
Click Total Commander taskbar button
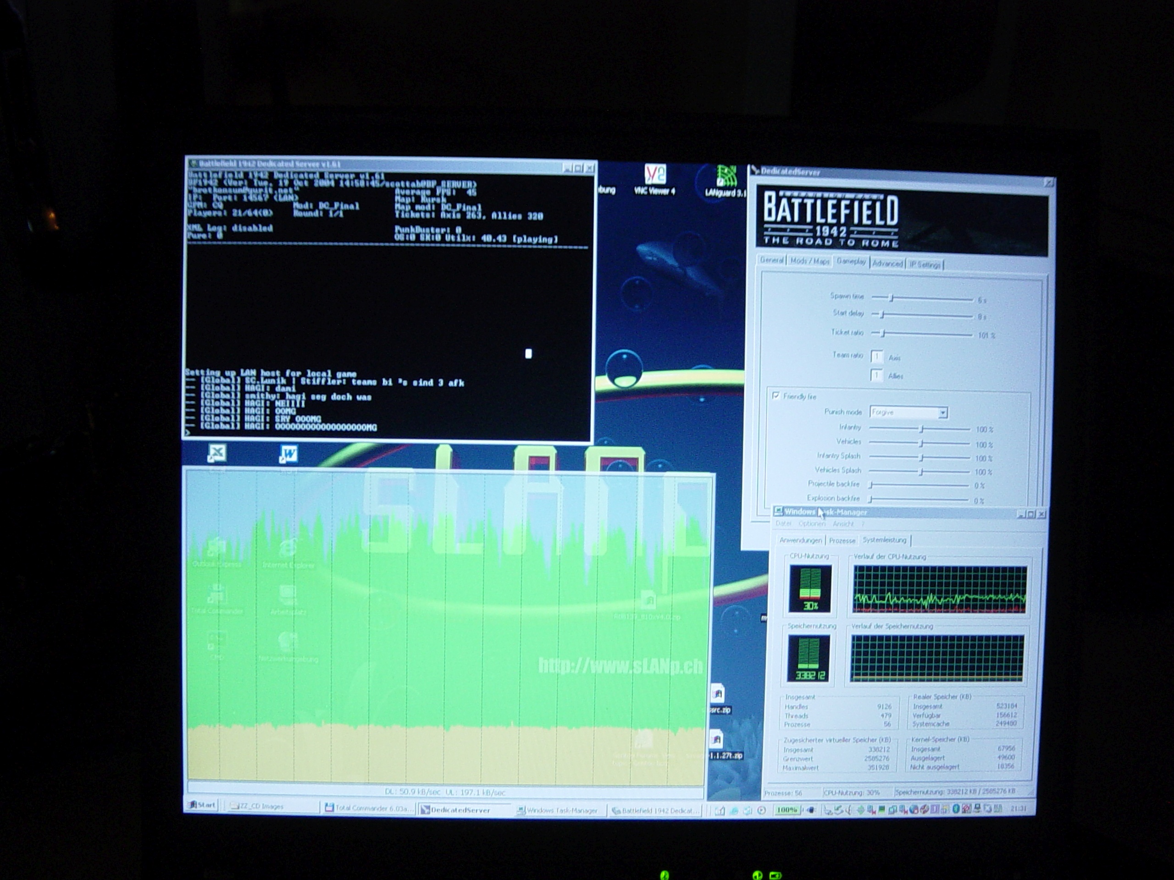(369, 808)
